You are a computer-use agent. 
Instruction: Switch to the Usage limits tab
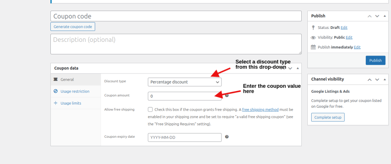click(x=76, y=103)
